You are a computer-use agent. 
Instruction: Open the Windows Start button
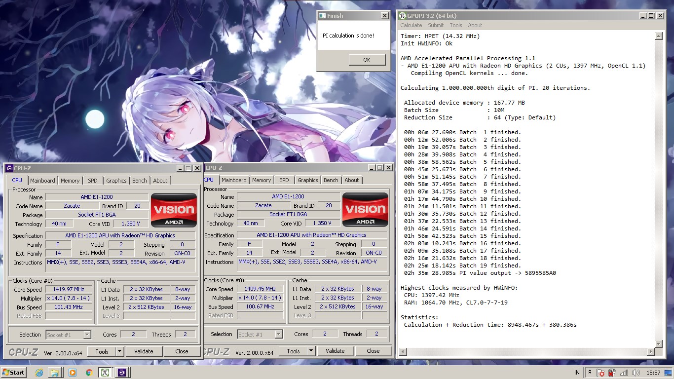click(13, 373)
